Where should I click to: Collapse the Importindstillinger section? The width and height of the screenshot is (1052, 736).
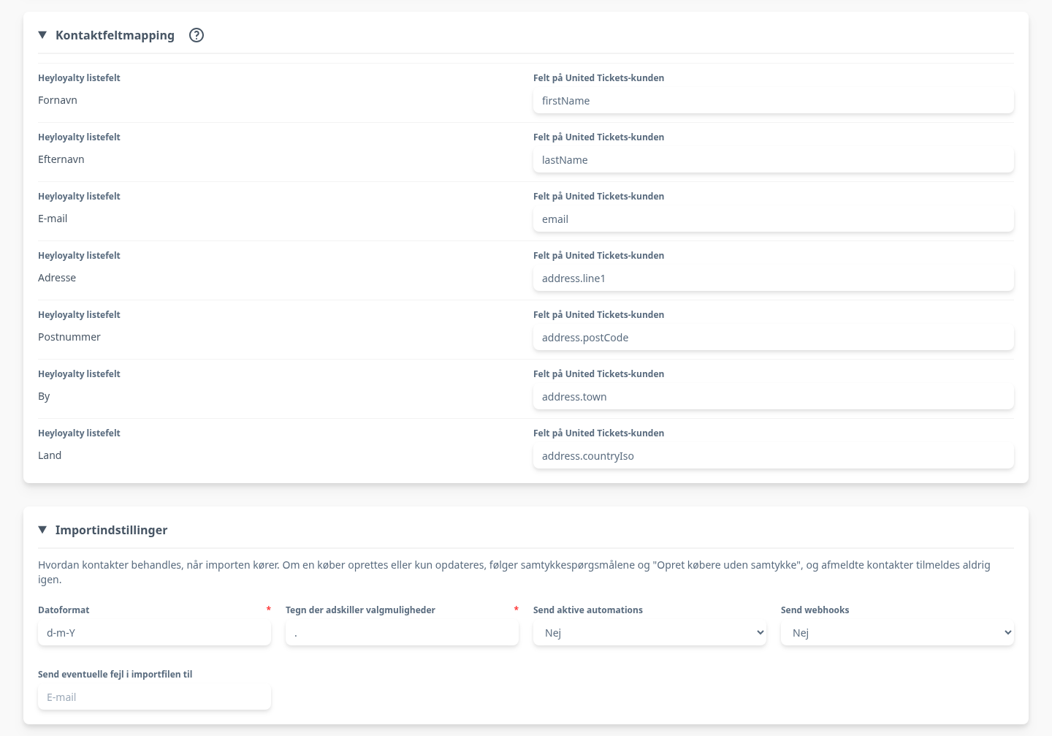click(42, 530)
